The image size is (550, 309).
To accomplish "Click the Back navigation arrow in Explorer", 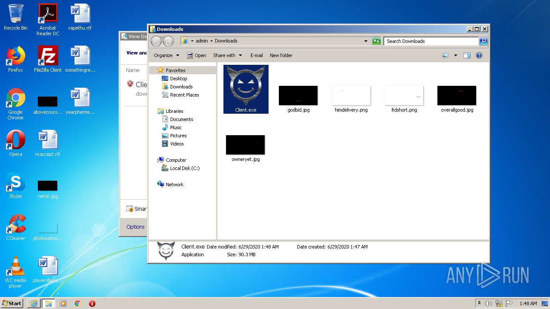I will (156, 41).
